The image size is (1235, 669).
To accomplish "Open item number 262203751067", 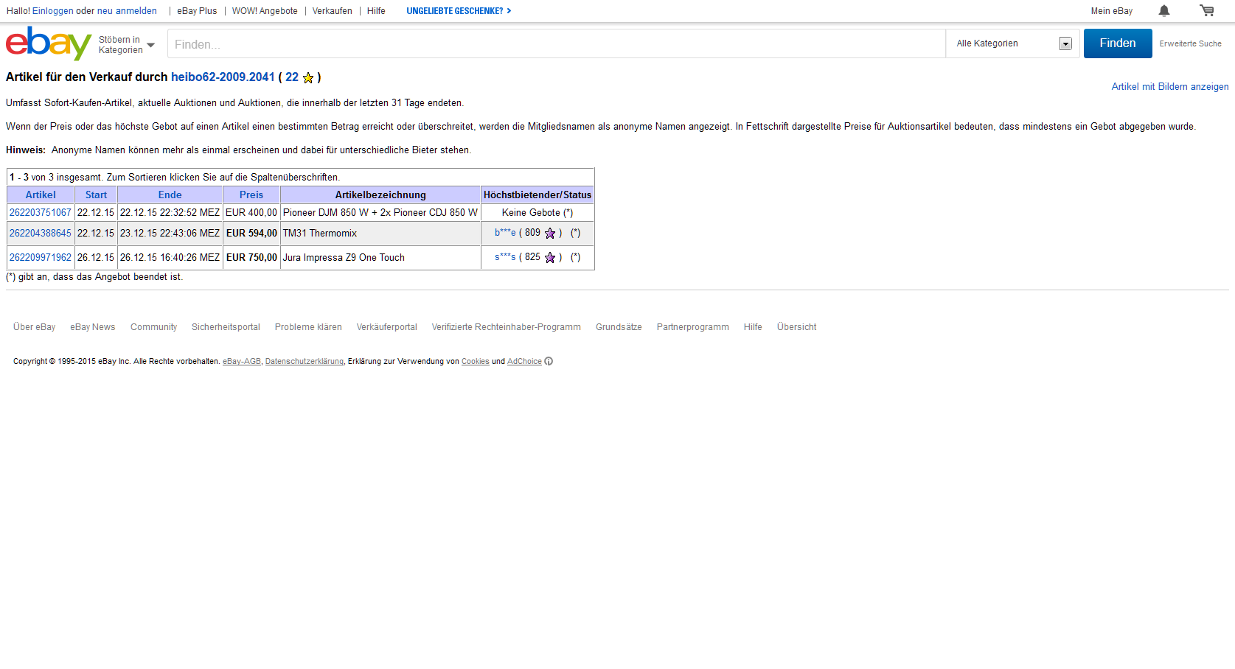I will point(41,213).
